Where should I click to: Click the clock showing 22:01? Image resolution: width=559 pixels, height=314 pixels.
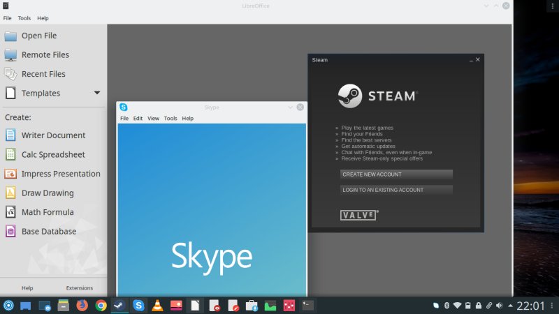[x=530, y=306]
